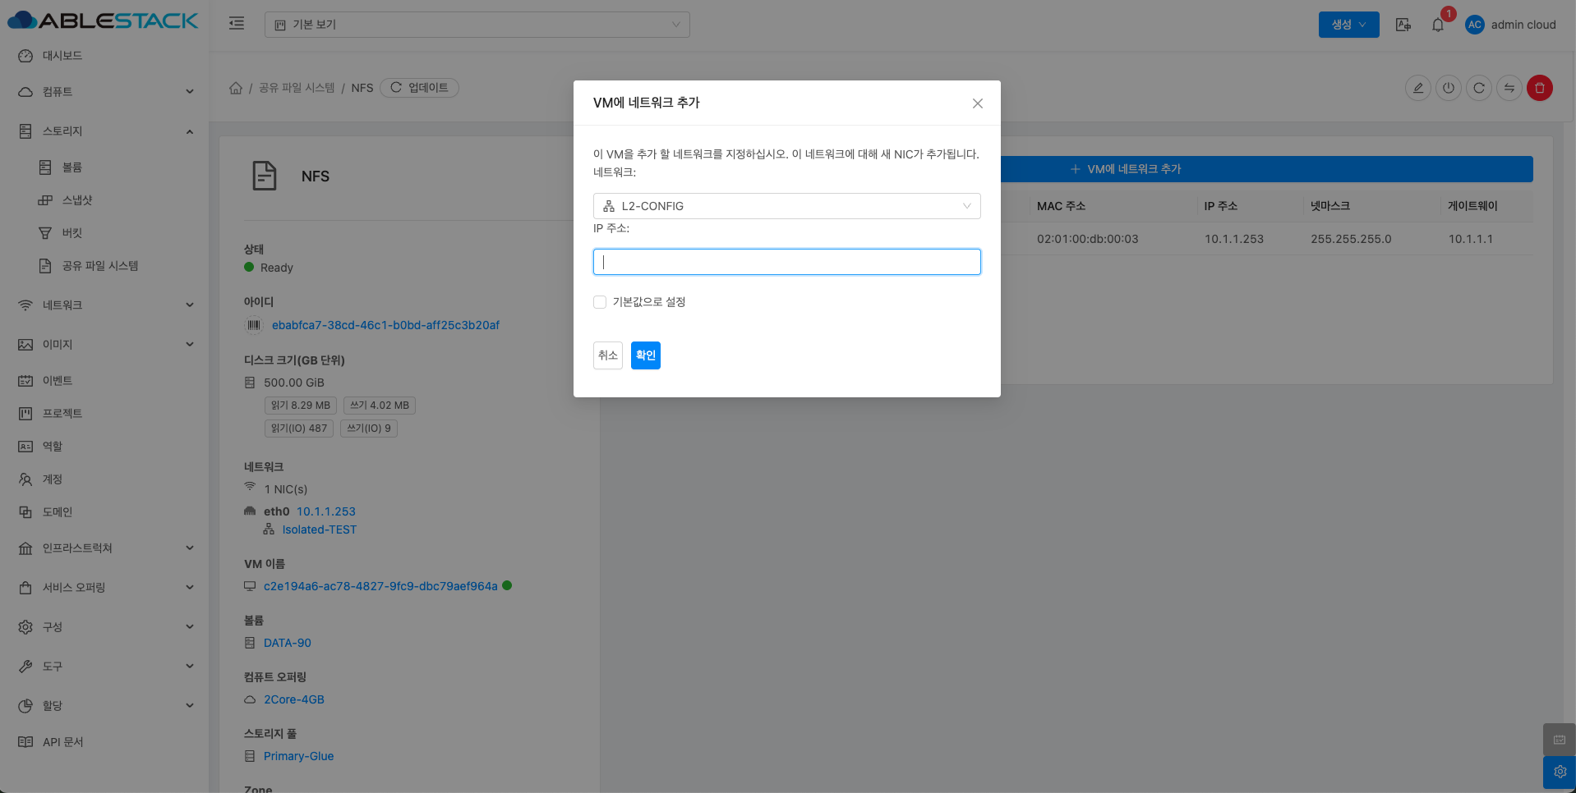This screenshot has width=1576, height=793.
Task: Click the 취소 cancel button
Action: (607, 355)
